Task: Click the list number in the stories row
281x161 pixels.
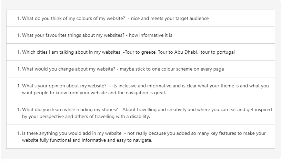Action: pyautogui.click(x=19, y=110)
